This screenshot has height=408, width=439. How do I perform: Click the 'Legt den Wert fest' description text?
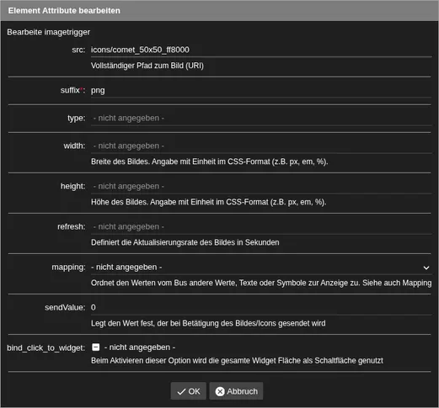click(x=208, y=323)
